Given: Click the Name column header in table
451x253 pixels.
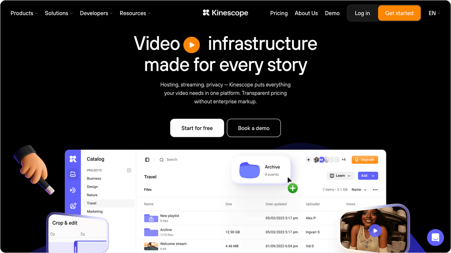Looking at the screenshot, I should [149, 204].
